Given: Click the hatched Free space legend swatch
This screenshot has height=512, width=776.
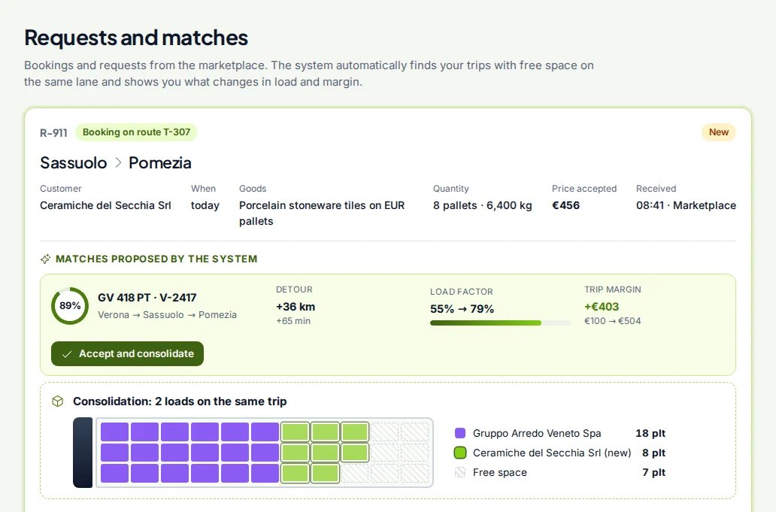Looking at the screenshot, I should (x=460, y=472).
